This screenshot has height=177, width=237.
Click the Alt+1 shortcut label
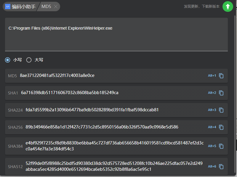pyautogui.click(x=212, y=75)
